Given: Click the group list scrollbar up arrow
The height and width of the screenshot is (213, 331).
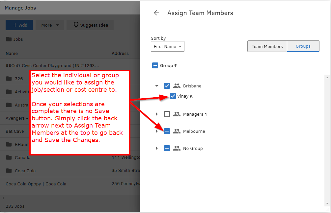Looking at the screenshot, I should [x=327, y=78].
